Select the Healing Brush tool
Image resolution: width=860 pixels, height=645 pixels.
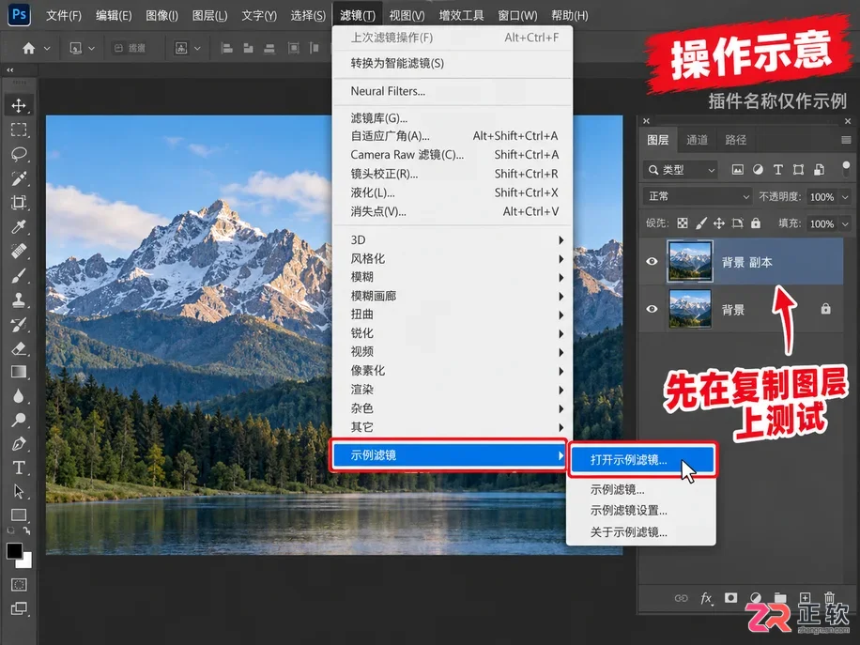coord(19,251)
